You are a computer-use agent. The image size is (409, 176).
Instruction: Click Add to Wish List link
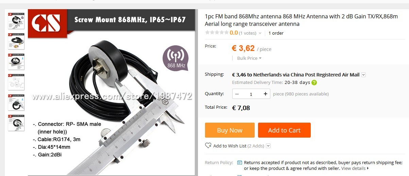tap(230, 146)
